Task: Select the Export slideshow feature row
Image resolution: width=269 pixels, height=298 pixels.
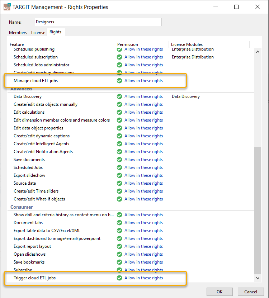Action: [131, 175]
